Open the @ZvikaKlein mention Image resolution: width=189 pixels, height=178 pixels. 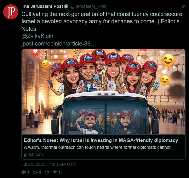[x=37, y=36]
